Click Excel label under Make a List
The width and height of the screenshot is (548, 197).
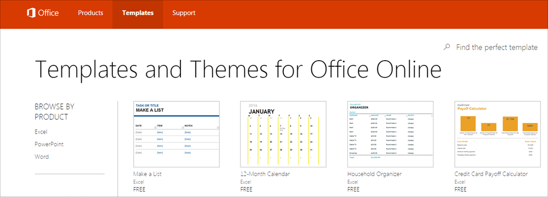pos(139,182)
